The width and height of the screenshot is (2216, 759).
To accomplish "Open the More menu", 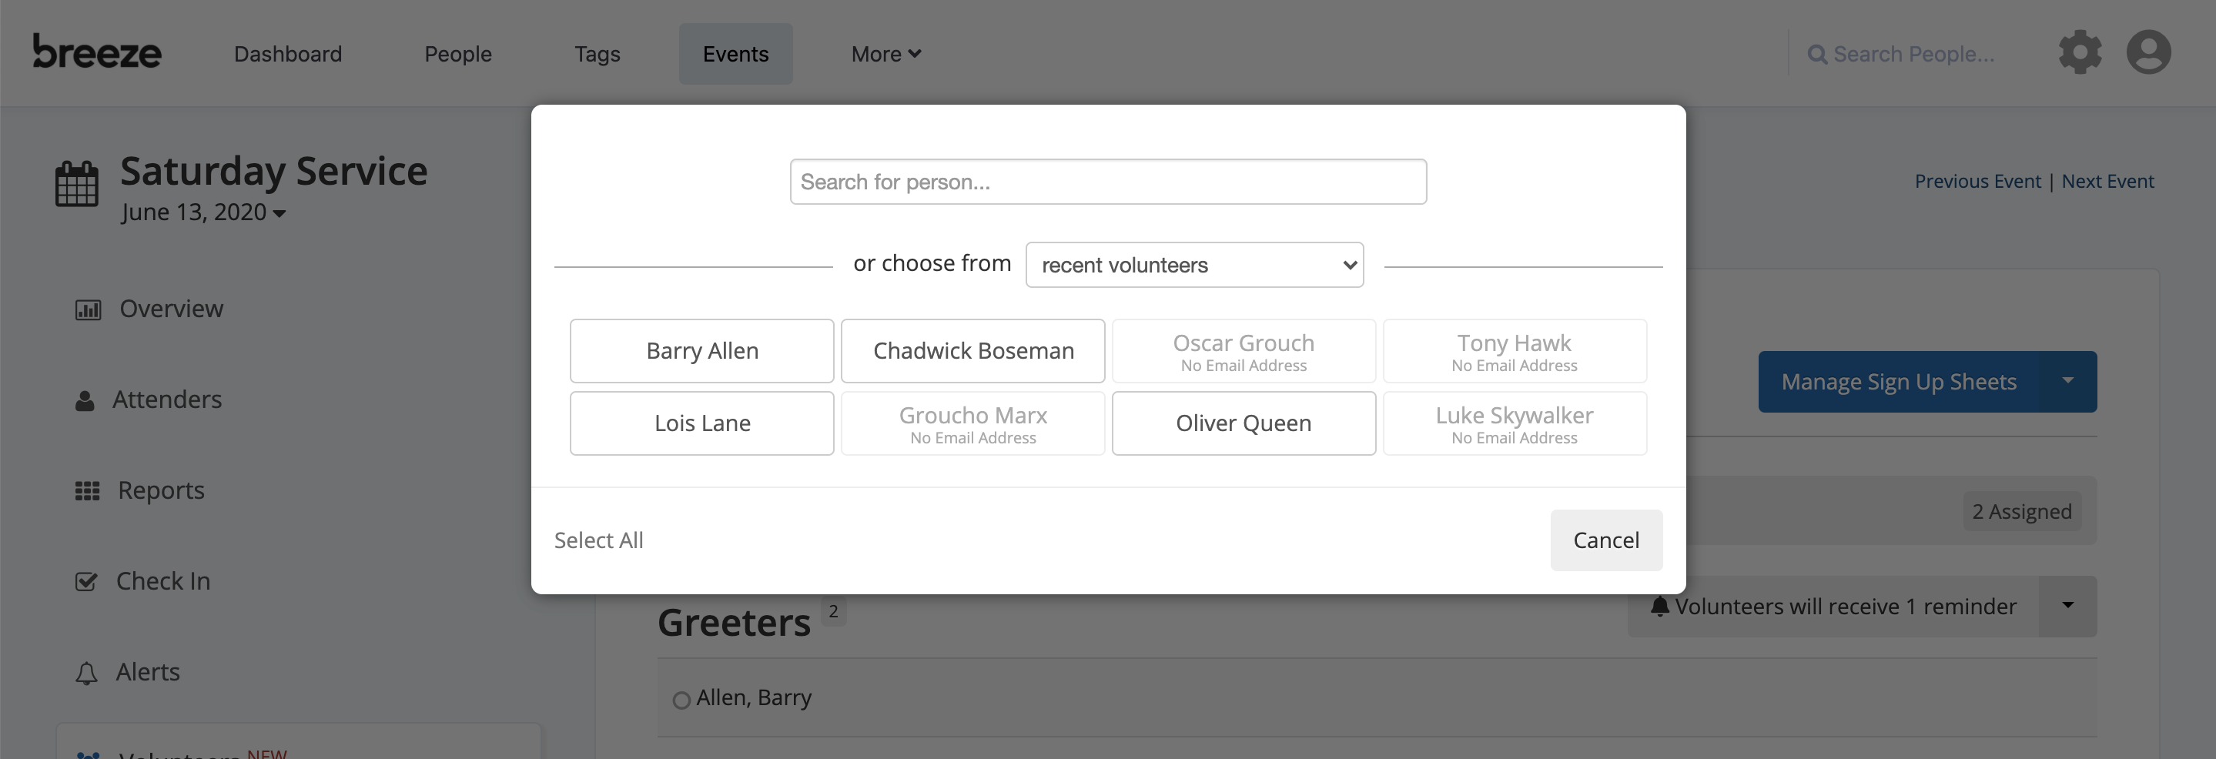I will coord(886,53).
